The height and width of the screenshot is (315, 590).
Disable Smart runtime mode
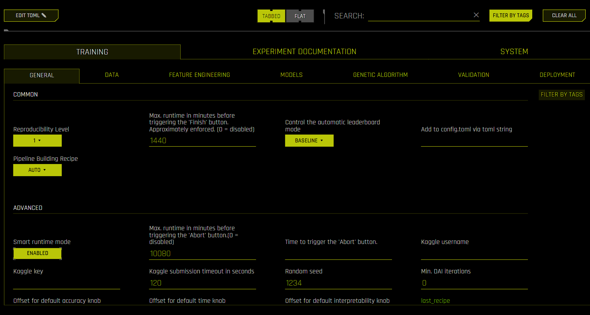click(x=37, y=253)
